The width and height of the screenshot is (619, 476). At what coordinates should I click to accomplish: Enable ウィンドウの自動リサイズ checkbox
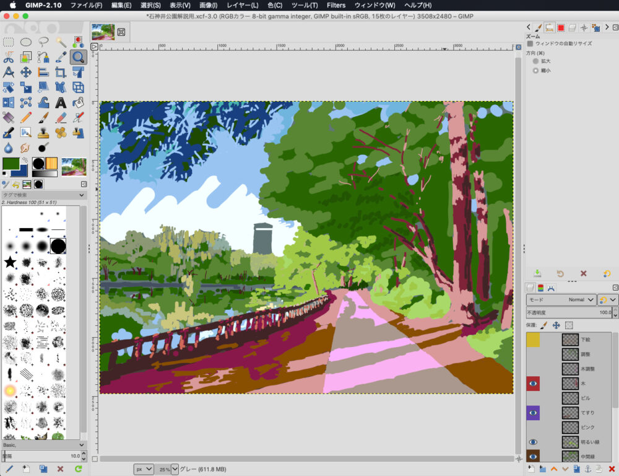tap(530, 43)
